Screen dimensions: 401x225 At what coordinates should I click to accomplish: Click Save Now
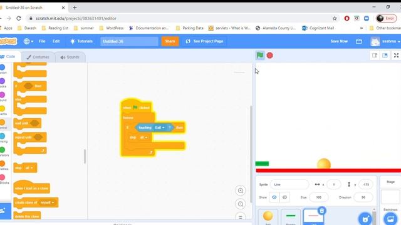pos(339,41)
